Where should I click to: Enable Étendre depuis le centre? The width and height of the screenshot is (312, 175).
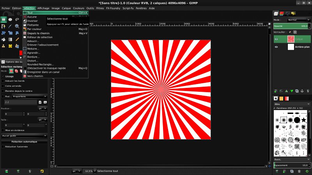(3, 91)
